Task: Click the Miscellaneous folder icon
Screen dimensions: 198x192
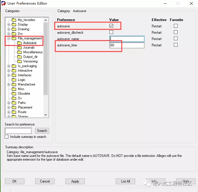Action: [x=19, y=52]
